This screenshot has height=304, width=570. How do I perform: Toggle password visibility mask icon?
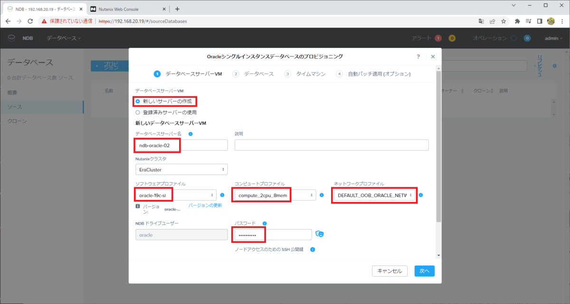tap(320, 234)
